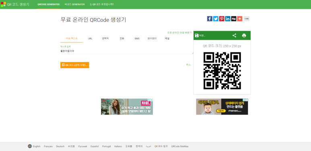Switch language to Arabic

148,147
